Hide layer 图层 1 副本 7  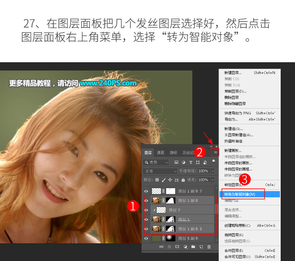146,191
